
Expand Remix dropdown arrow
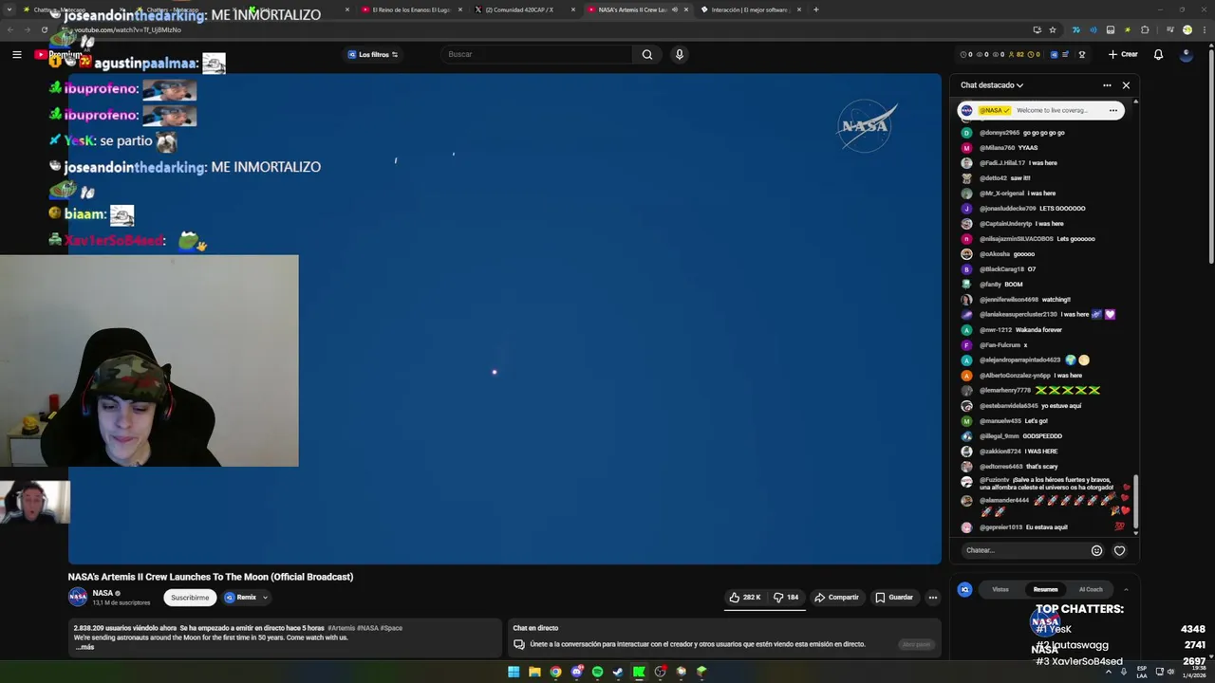pyautogui.click(x=265, y=598)
